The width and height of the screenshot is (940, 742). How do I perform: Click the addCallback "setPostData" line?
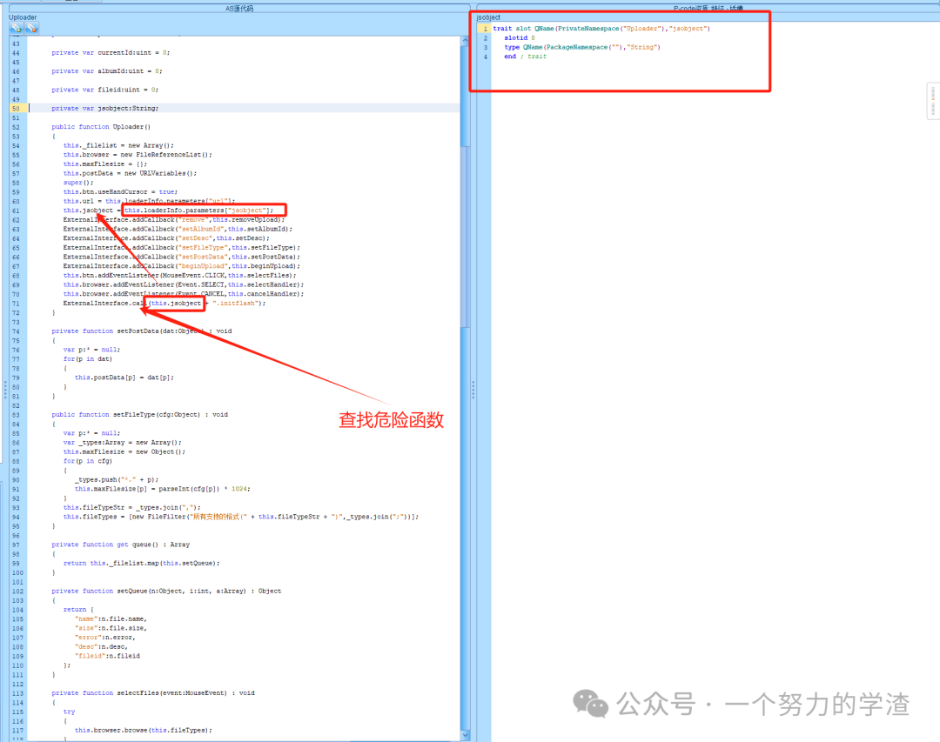pyautogui.click(x=182, y=257)
